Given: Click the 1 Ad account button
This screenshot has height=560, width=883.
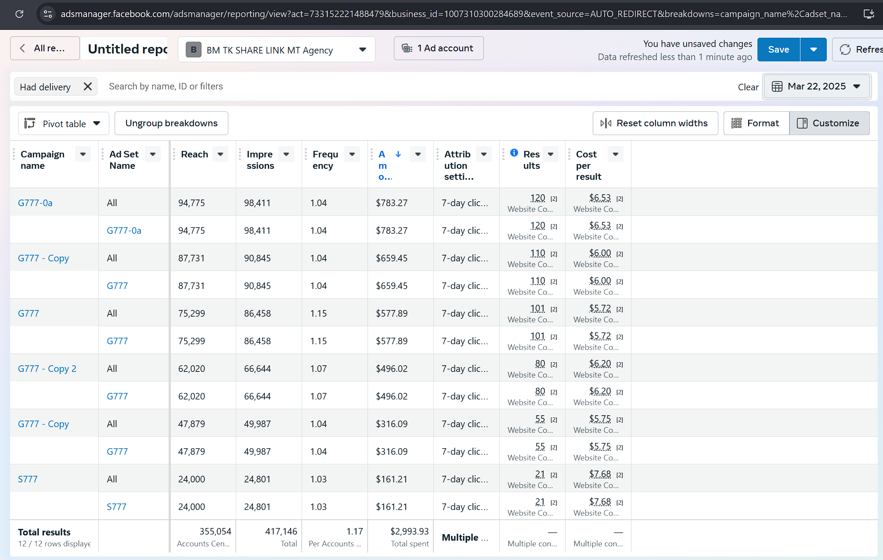Looking at the screenshot, I should pos(438,48).
